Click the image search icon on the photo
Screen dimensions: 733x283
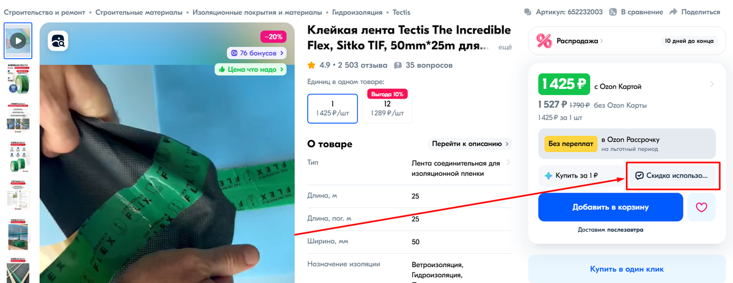coord(59,41)
